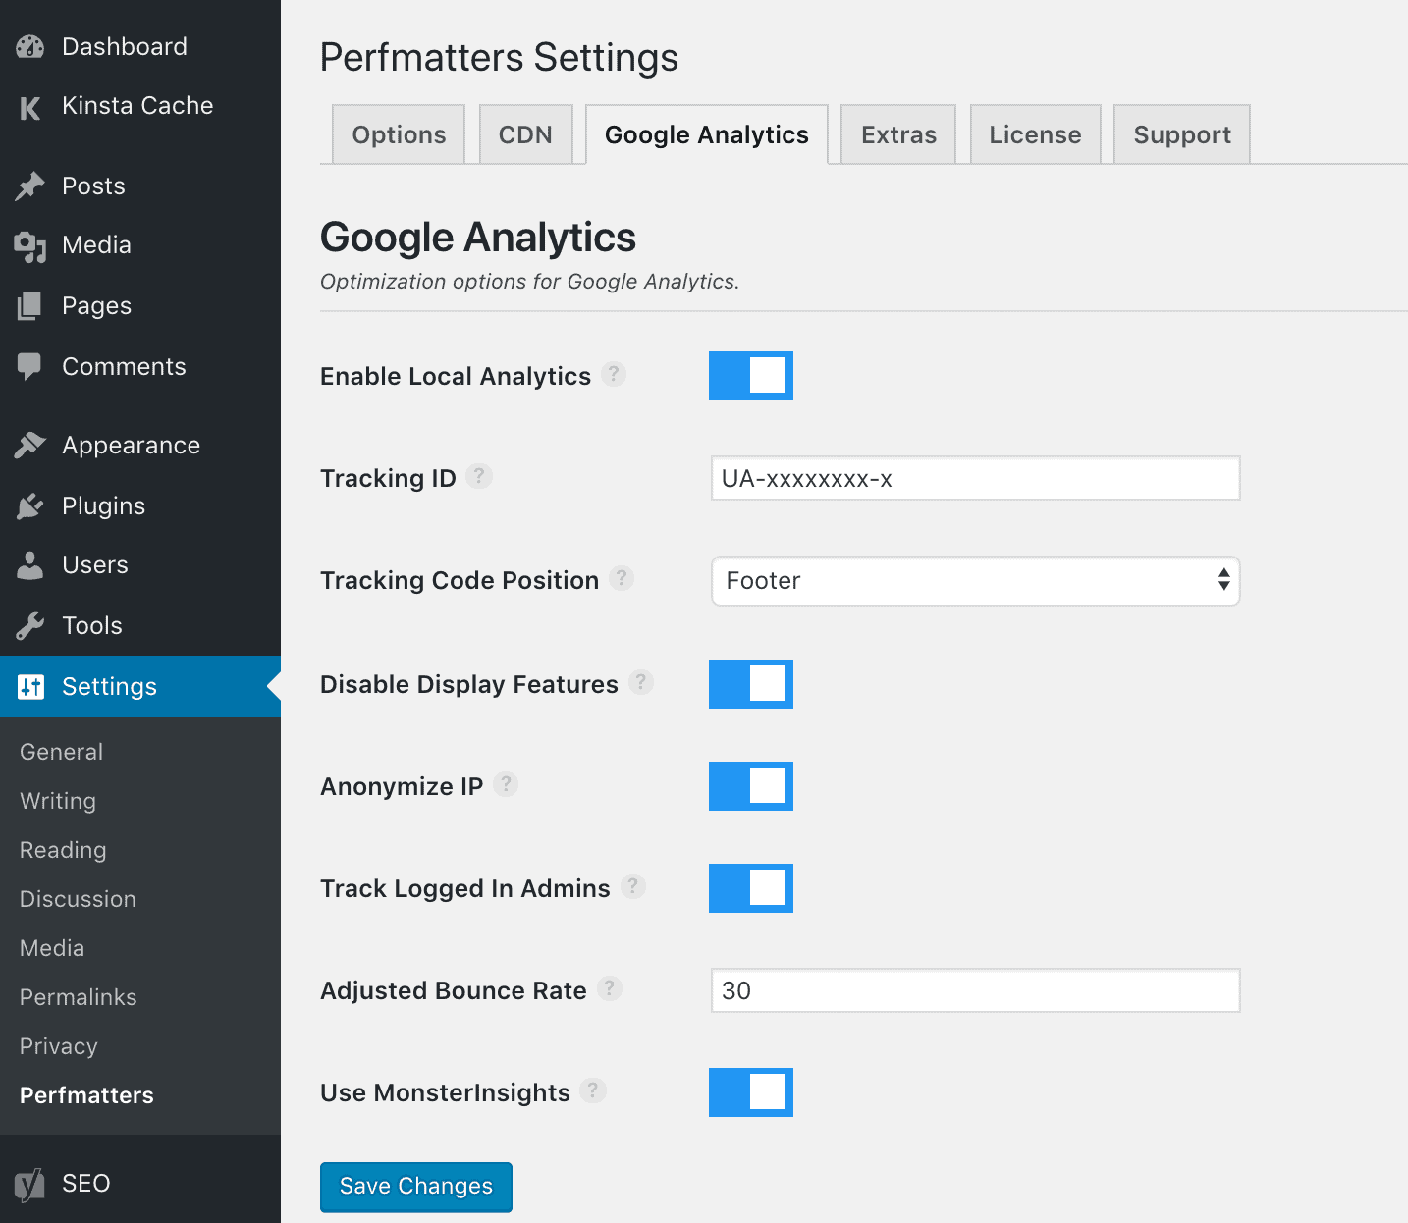Click the Yoast SEO icon
1408x1223 pixels.
(x=30, y=1184)
